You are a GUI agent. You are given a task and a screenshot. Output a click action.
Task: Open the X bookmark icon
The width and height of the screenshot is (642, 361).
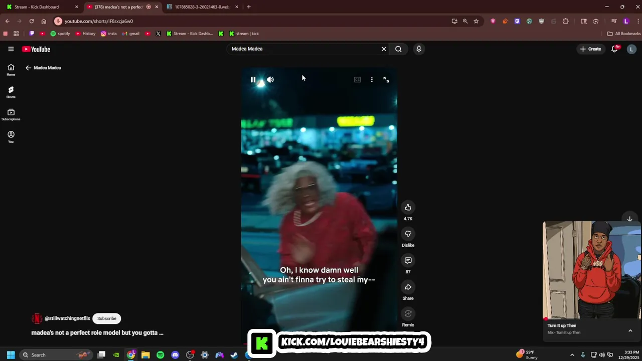tap(158, 34)
